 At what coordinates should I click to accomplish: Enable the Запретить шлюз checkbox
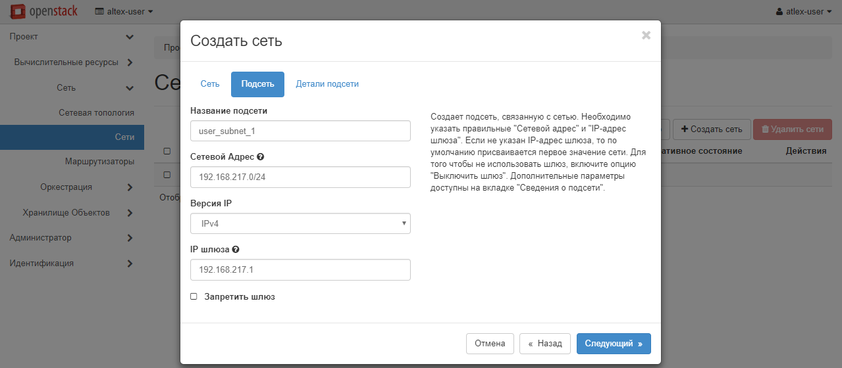tap(194, 296)
